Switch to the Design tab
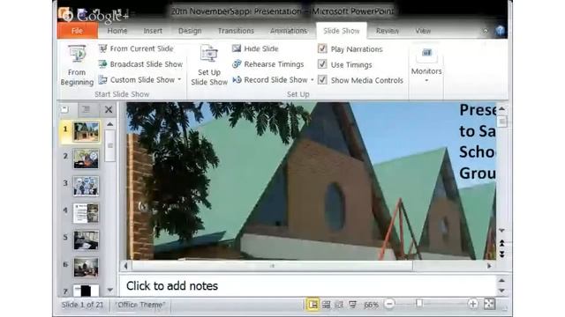This screenshot has width=565, height=317. click(x=190, y=31)
